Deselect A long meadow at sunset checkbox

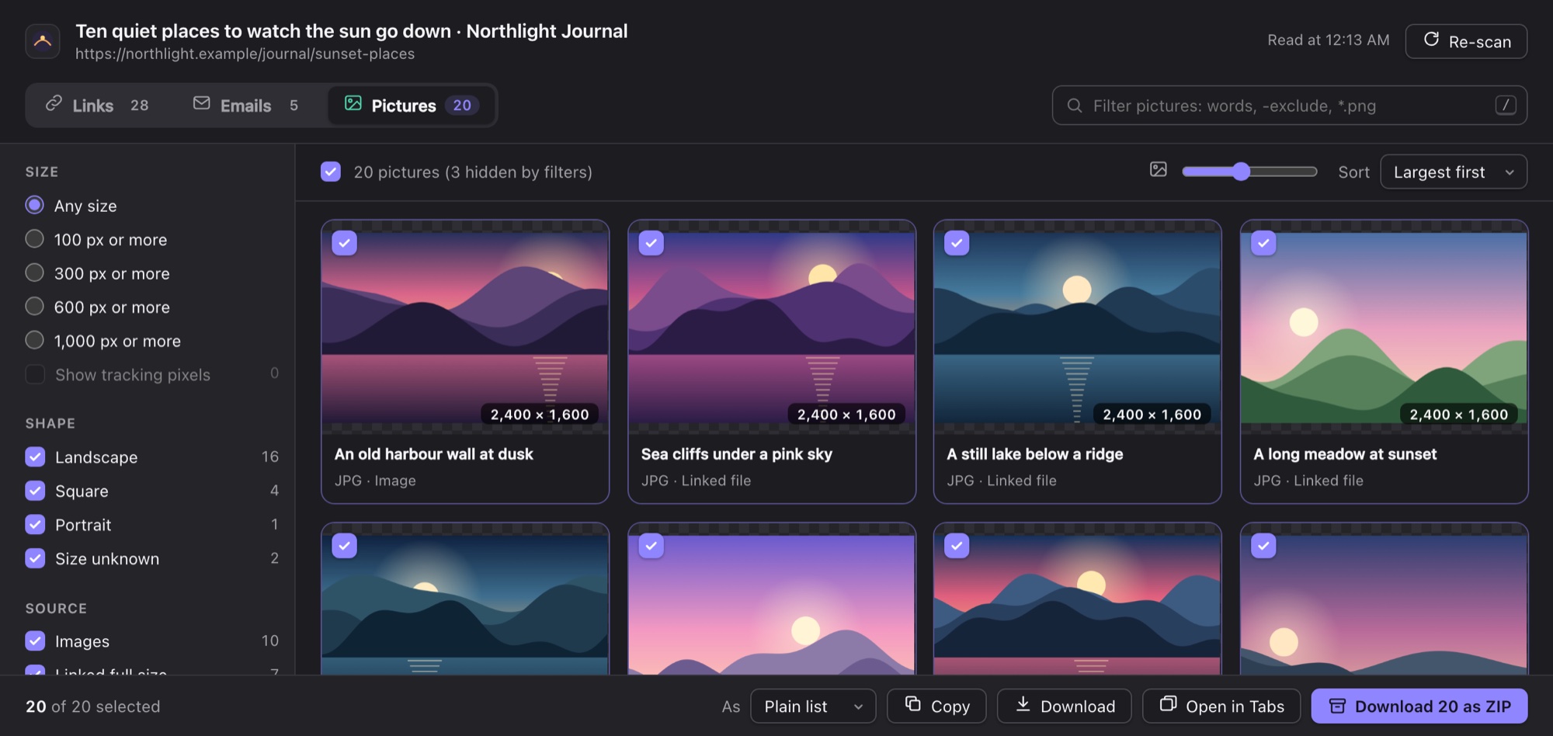[1264, 243]
